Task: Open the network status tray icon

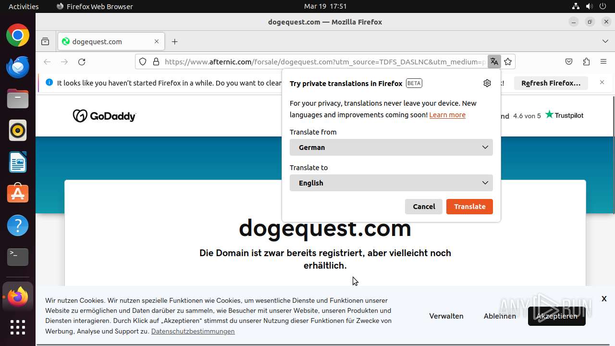Action: point(576,6)
